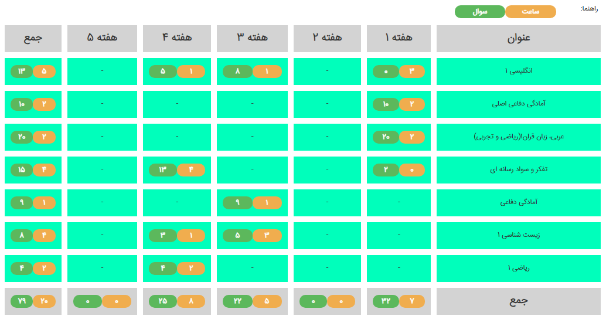Click the هفته ۵ column header
This screenshot has width=606, height=316.
(102, 38)
